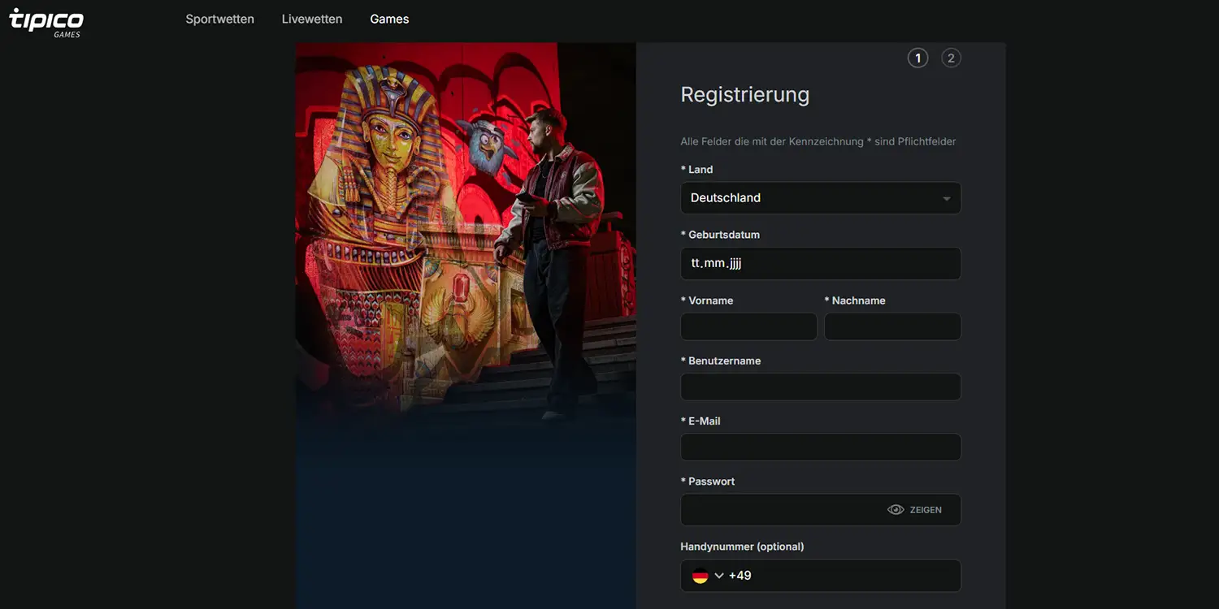Click the Handynummer (optional) label

742,546
